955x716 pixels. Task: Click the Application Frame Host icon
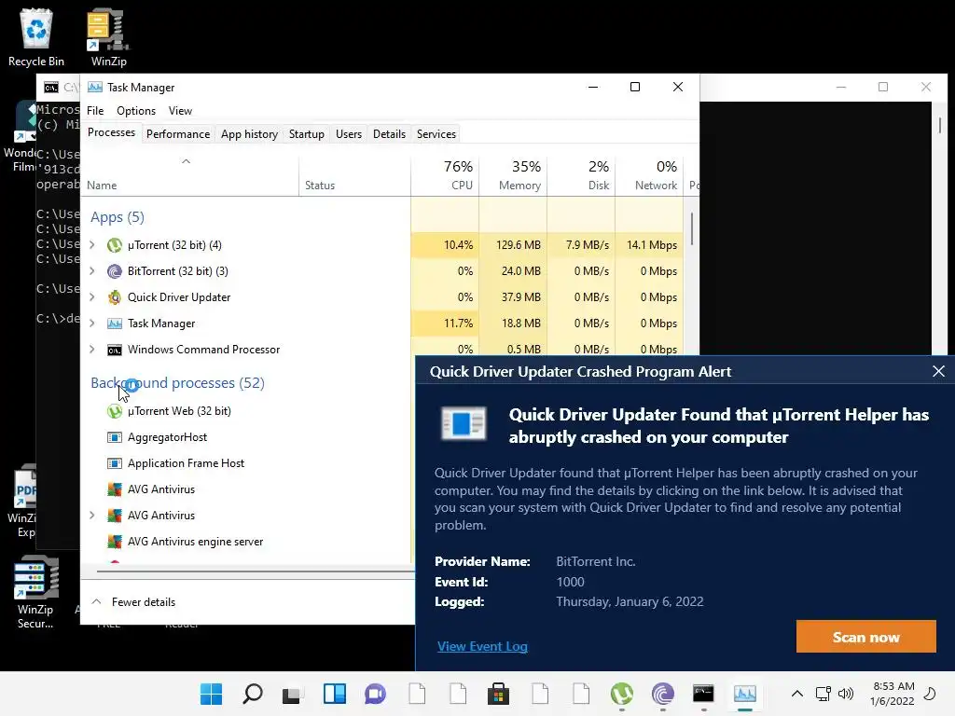[x=115, y=463]
